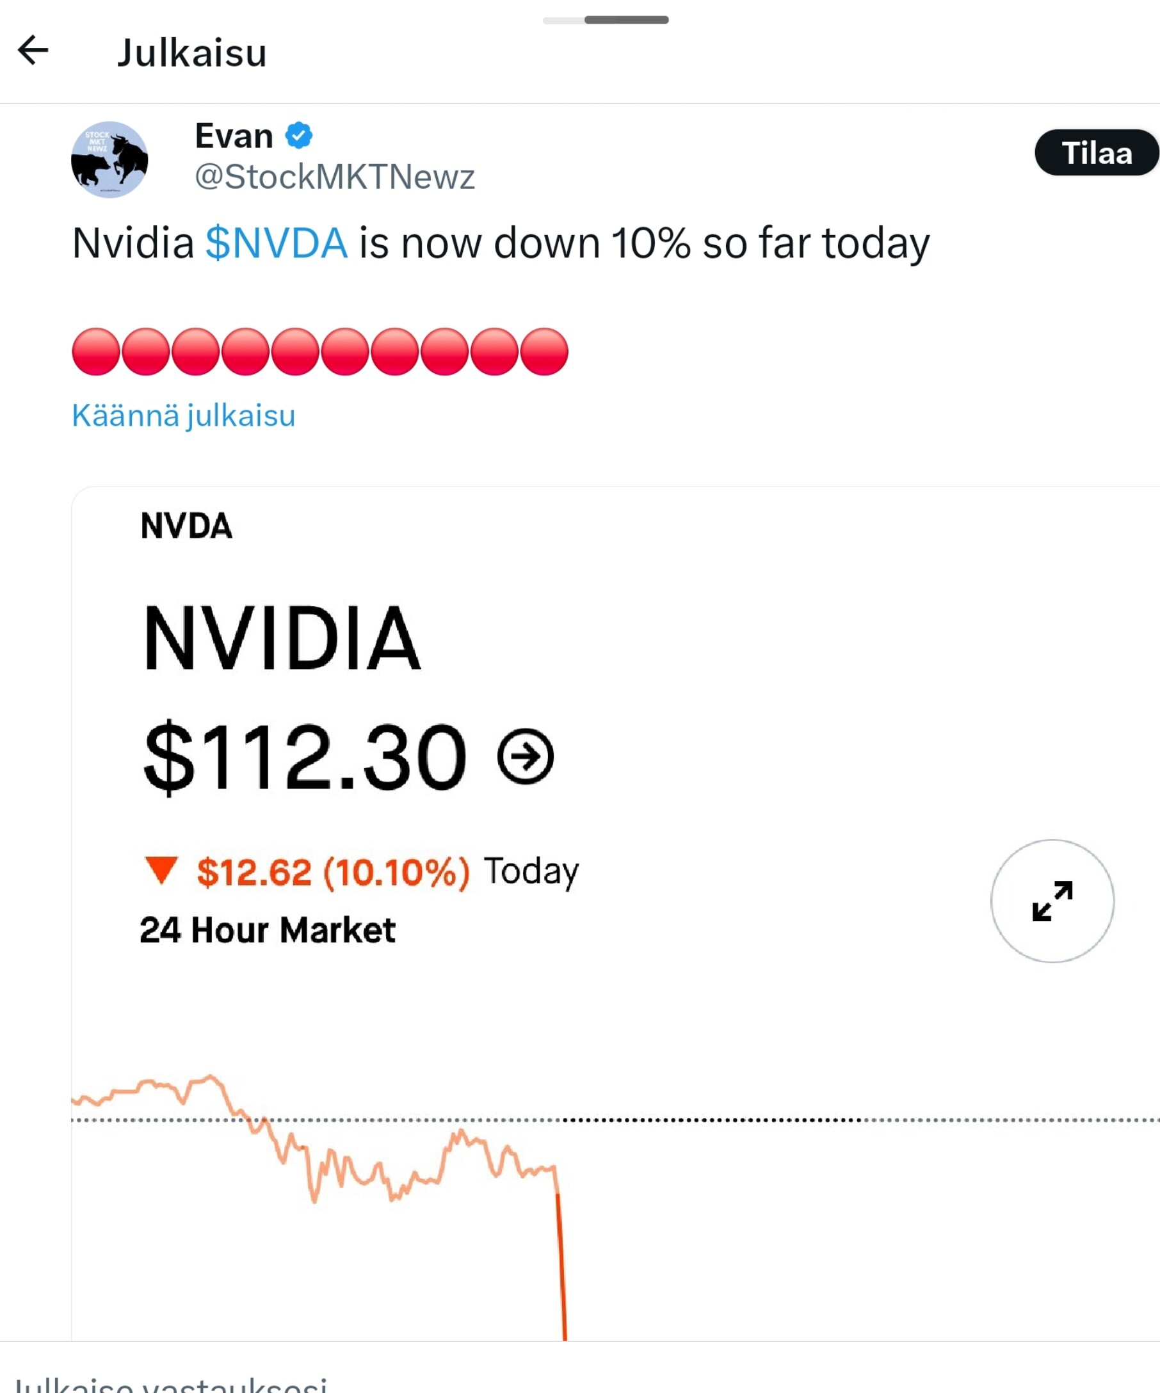Click the $12.62 (10.10%) change text
The width and height of the screenshot is (1160, 1393).
pos(334,872)
